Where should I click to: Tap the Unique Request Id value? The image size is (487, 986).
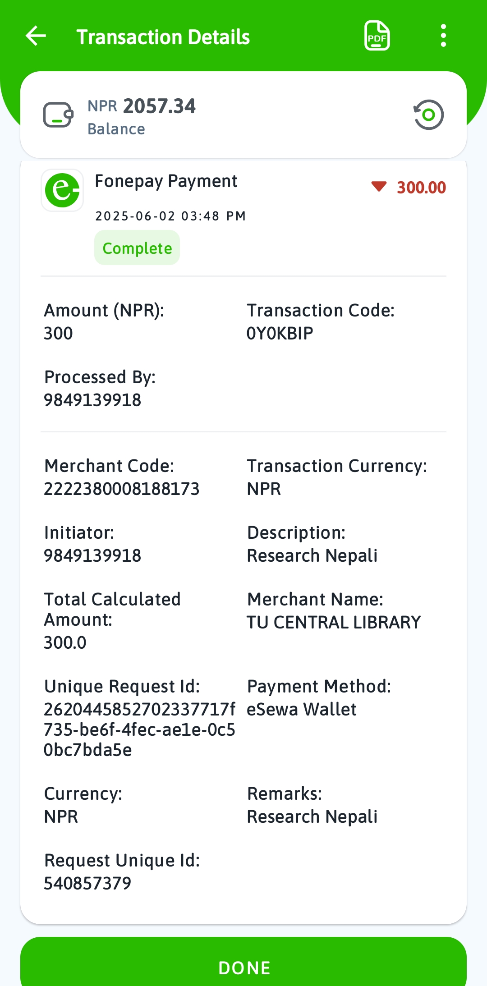[139, 729]
